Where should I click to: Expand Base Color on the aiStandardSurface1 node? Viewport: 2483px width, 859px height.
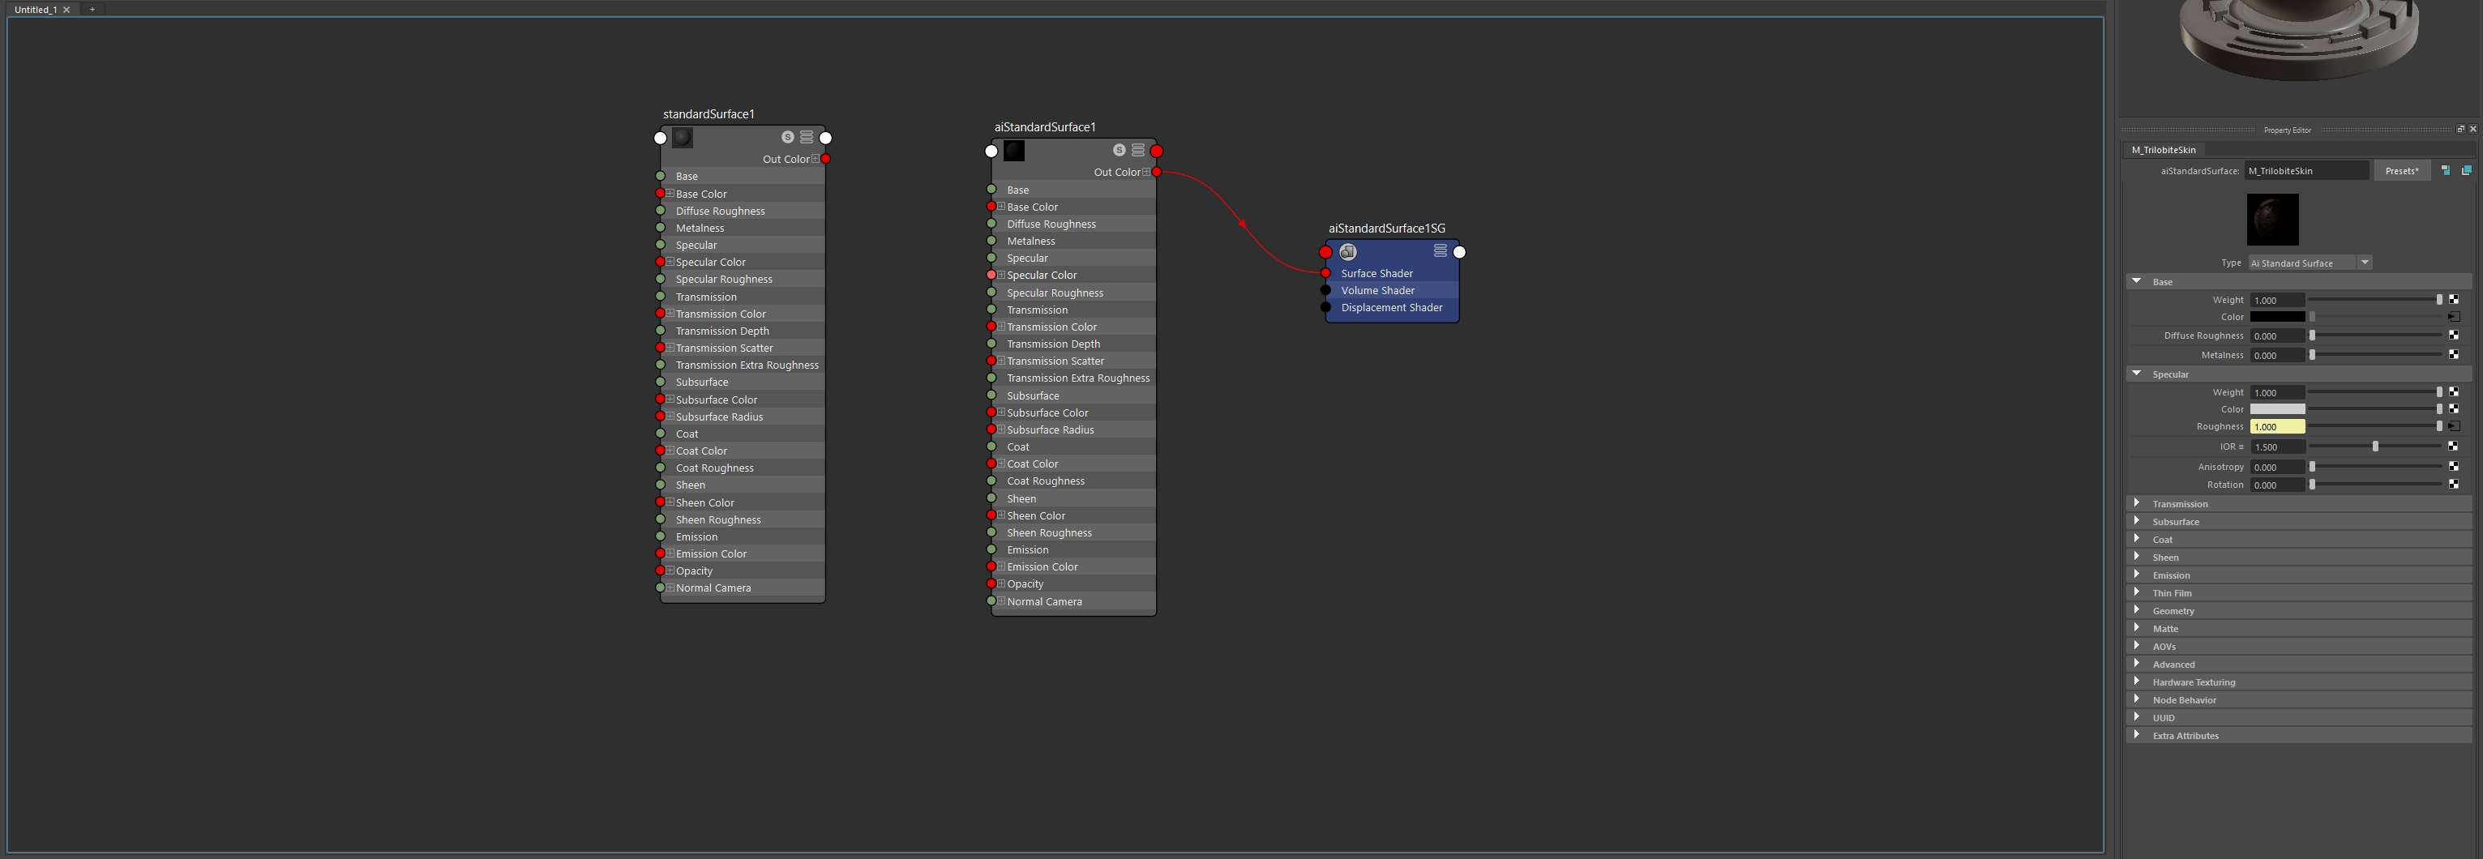pyautogui.click(x=1000, y=207)
